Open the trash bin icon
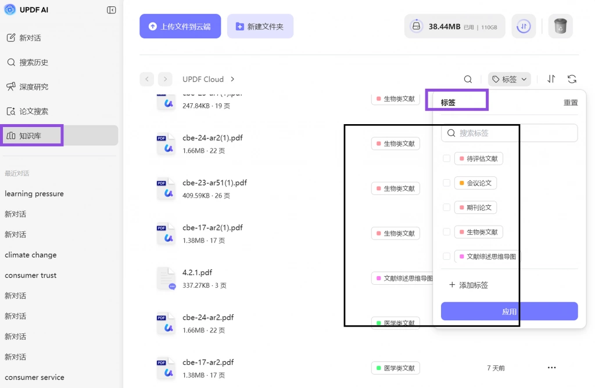Image resolution: width=595 pixels, height=388 pixels. click(x=560, y=26)
